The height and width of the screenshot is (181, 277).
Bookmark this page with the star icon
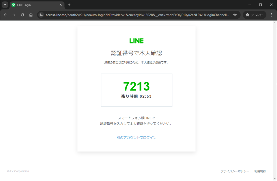coord(235,15)
